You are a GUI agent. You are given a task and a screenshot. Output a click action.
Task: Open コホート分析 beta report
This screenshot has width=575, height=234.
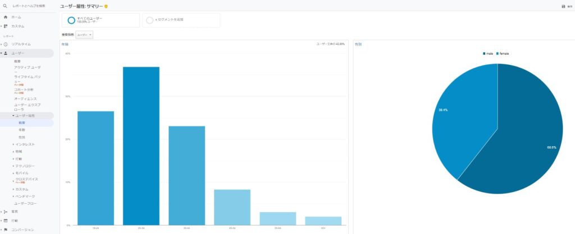tap(24, 90)
